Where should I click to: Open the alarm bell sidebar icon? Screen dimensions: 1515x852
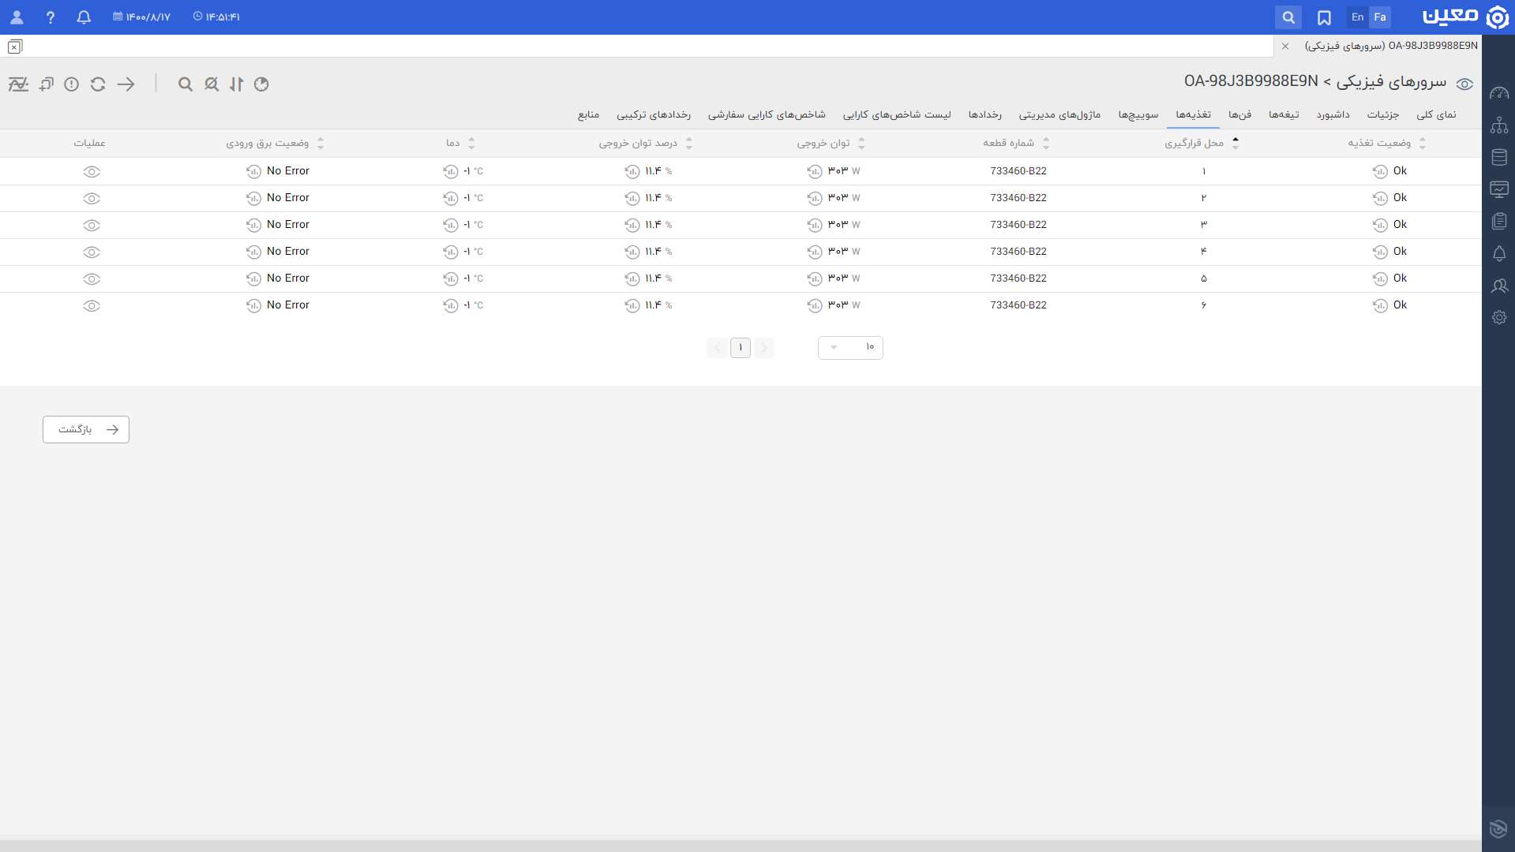coord(1499,253)
